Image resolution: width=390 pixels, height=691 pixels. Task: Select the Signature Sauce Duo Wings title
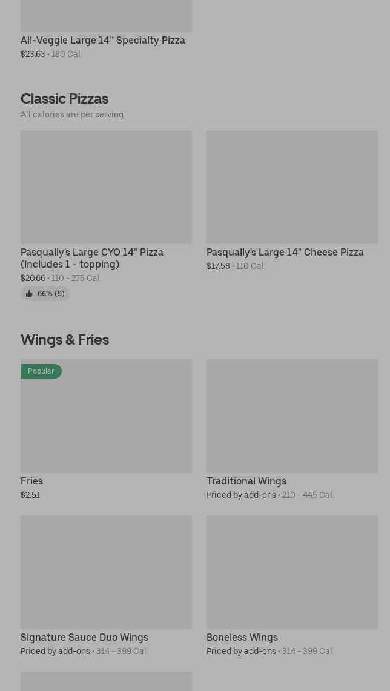[84, 637]
